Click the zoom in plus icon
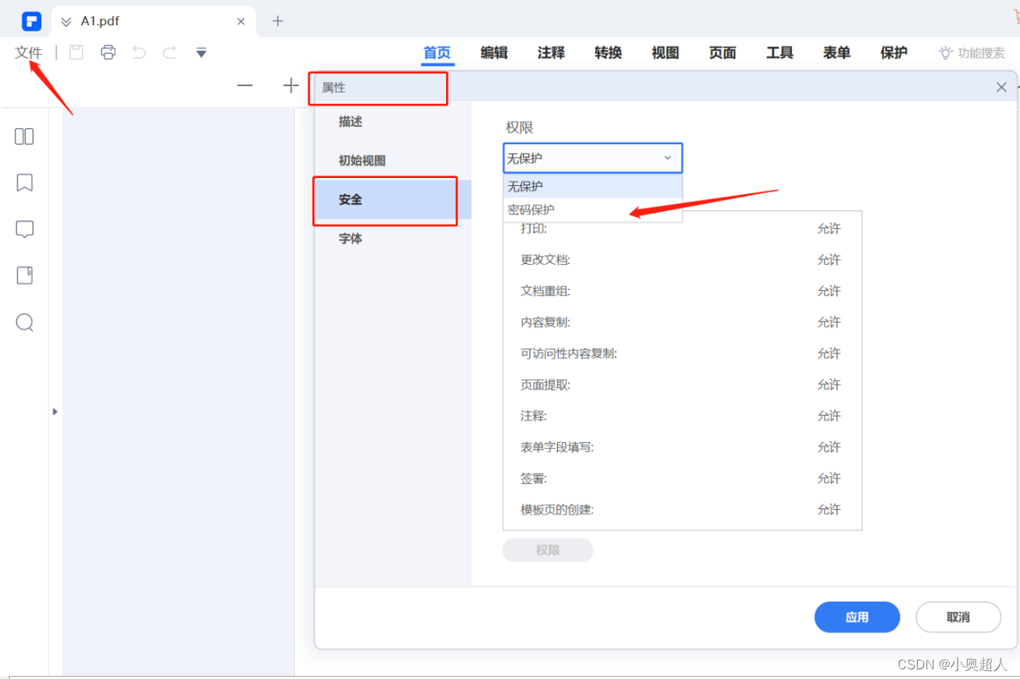 click(x=291, y=85)
